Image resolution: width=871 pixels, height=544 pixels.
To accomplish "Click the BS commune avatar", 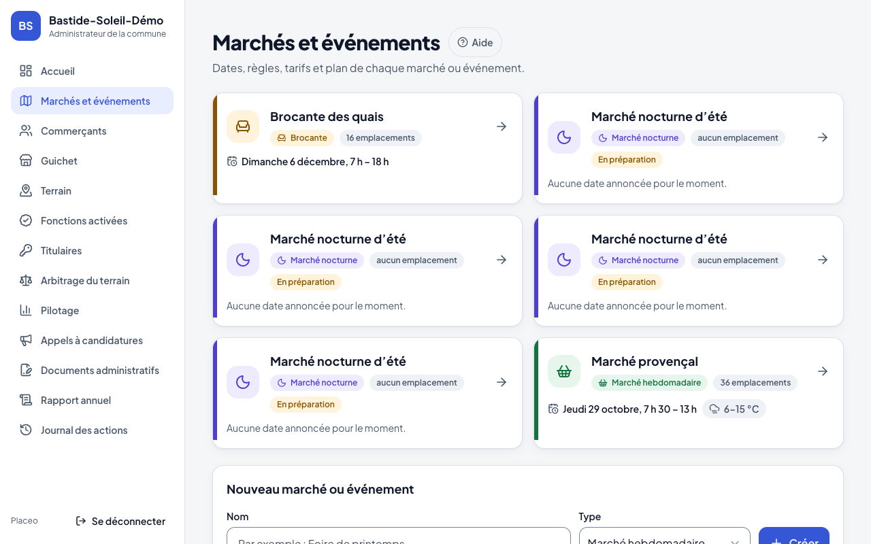I will (x=26, y=26).
